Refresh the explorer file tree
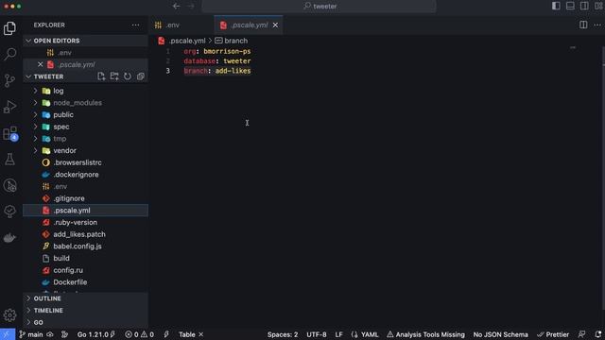605x340 pixels. tap(128, 76)
